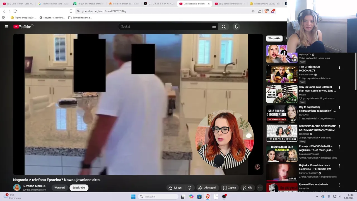Click the magnifier search button on YouTube

coord(224,27)
